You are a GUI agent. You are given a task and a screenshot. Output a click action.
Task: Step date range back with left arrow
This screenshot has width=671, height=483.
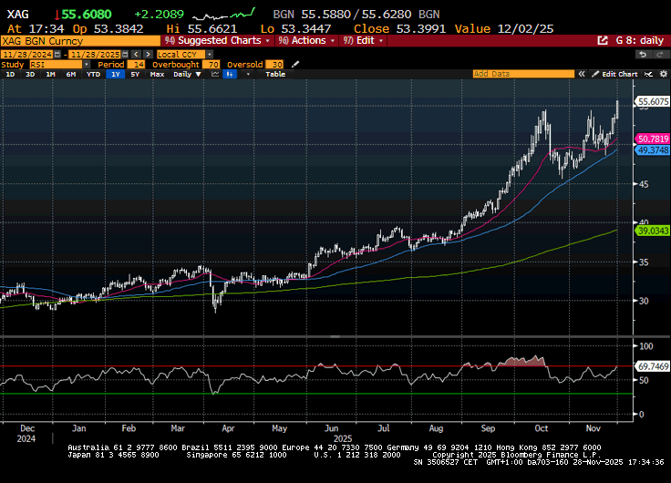[x=136, y=55]
